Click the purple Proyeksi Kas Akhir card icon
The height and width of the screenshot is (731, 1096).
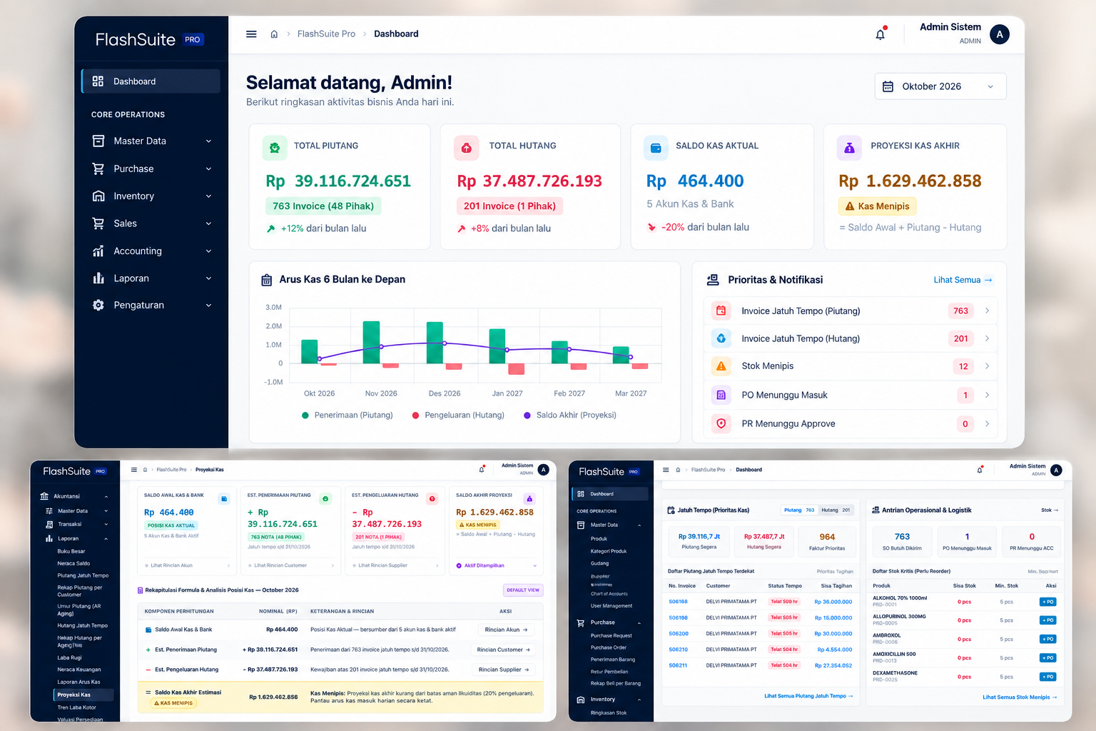[849, 148]
